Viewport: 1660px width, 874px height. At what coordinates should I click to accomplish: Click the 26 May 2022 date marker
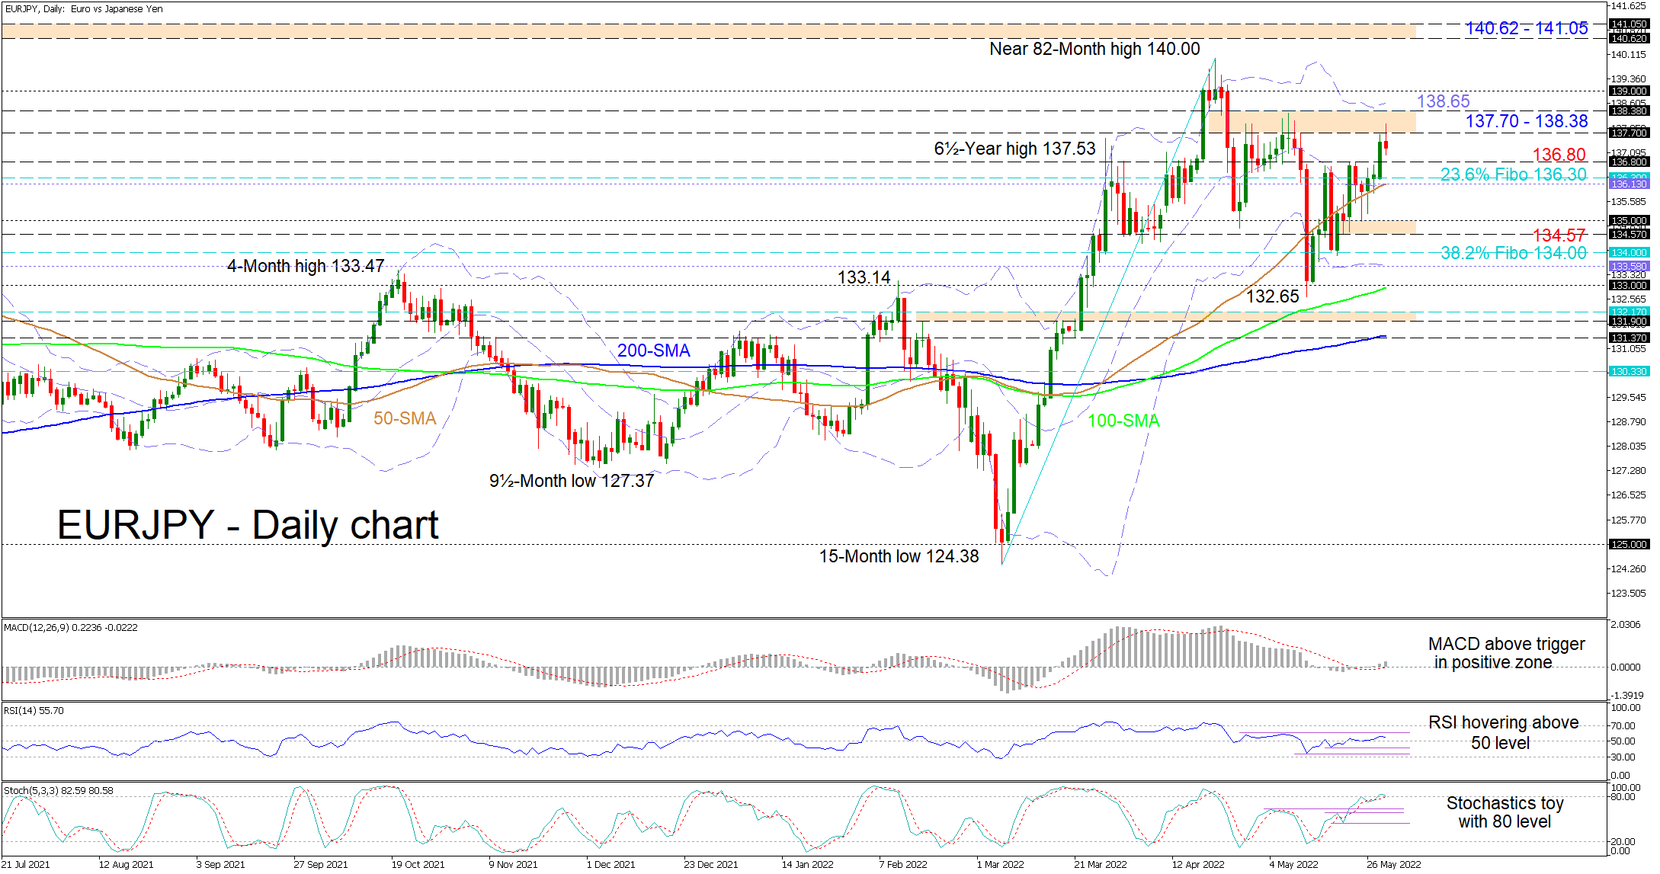pyautogui.click(x=1393, y=864)
